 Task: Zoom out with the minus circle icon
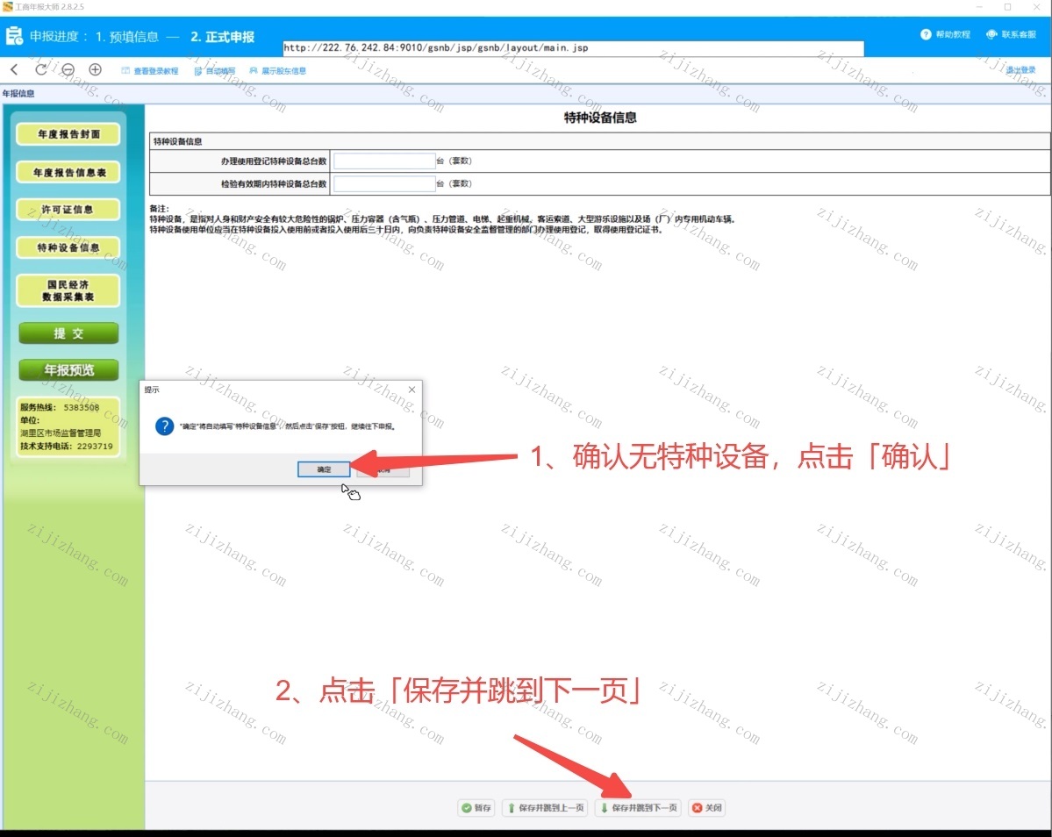[x=68, y=69]
